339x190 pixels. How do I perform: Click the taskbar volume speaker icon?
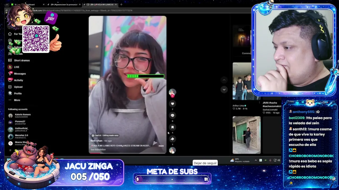tap(279, 160)
